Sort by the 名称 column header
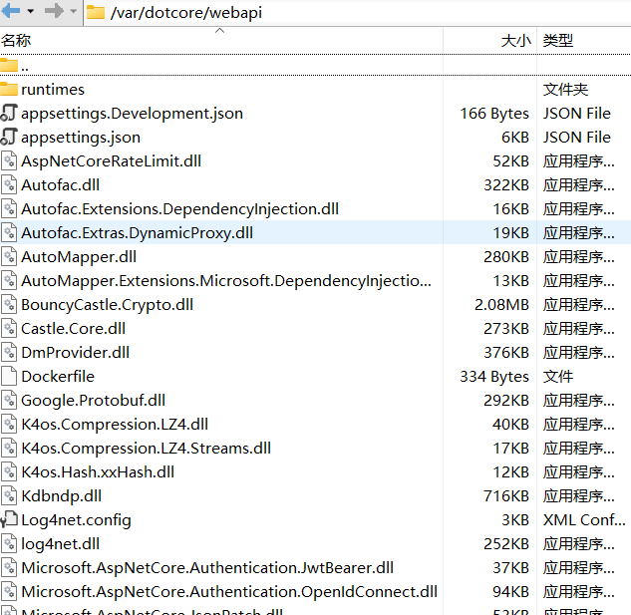 pyautogui.click(x=16, y=40)
